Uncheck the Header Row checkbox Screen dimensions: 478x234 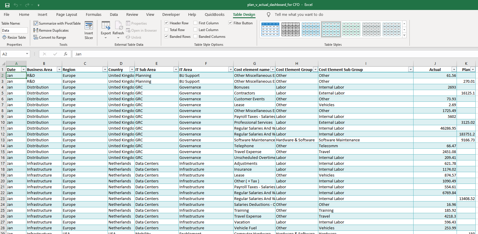(x=166, y=23)
